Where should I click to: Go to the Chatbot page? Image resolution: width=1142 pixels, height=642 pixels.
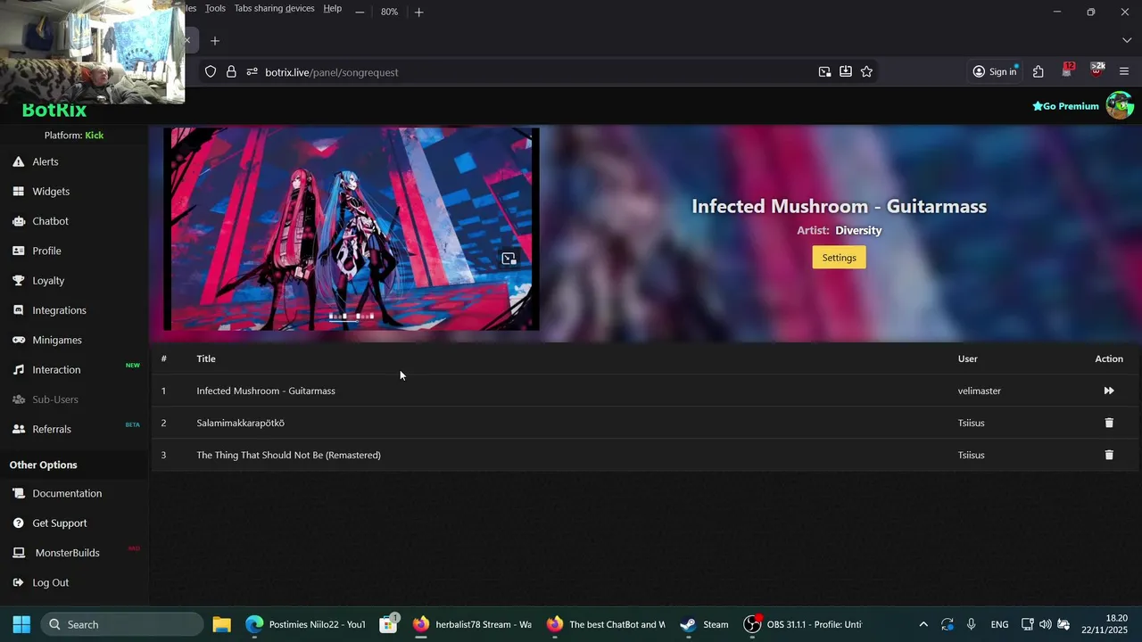coord(50,221)
